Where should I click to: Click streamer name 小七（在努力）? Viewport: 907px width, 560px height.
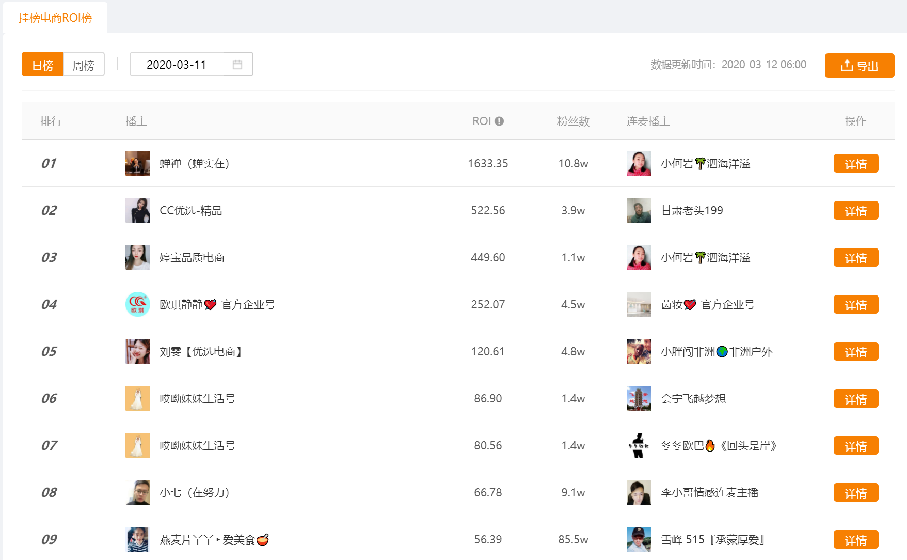[195, 493]
